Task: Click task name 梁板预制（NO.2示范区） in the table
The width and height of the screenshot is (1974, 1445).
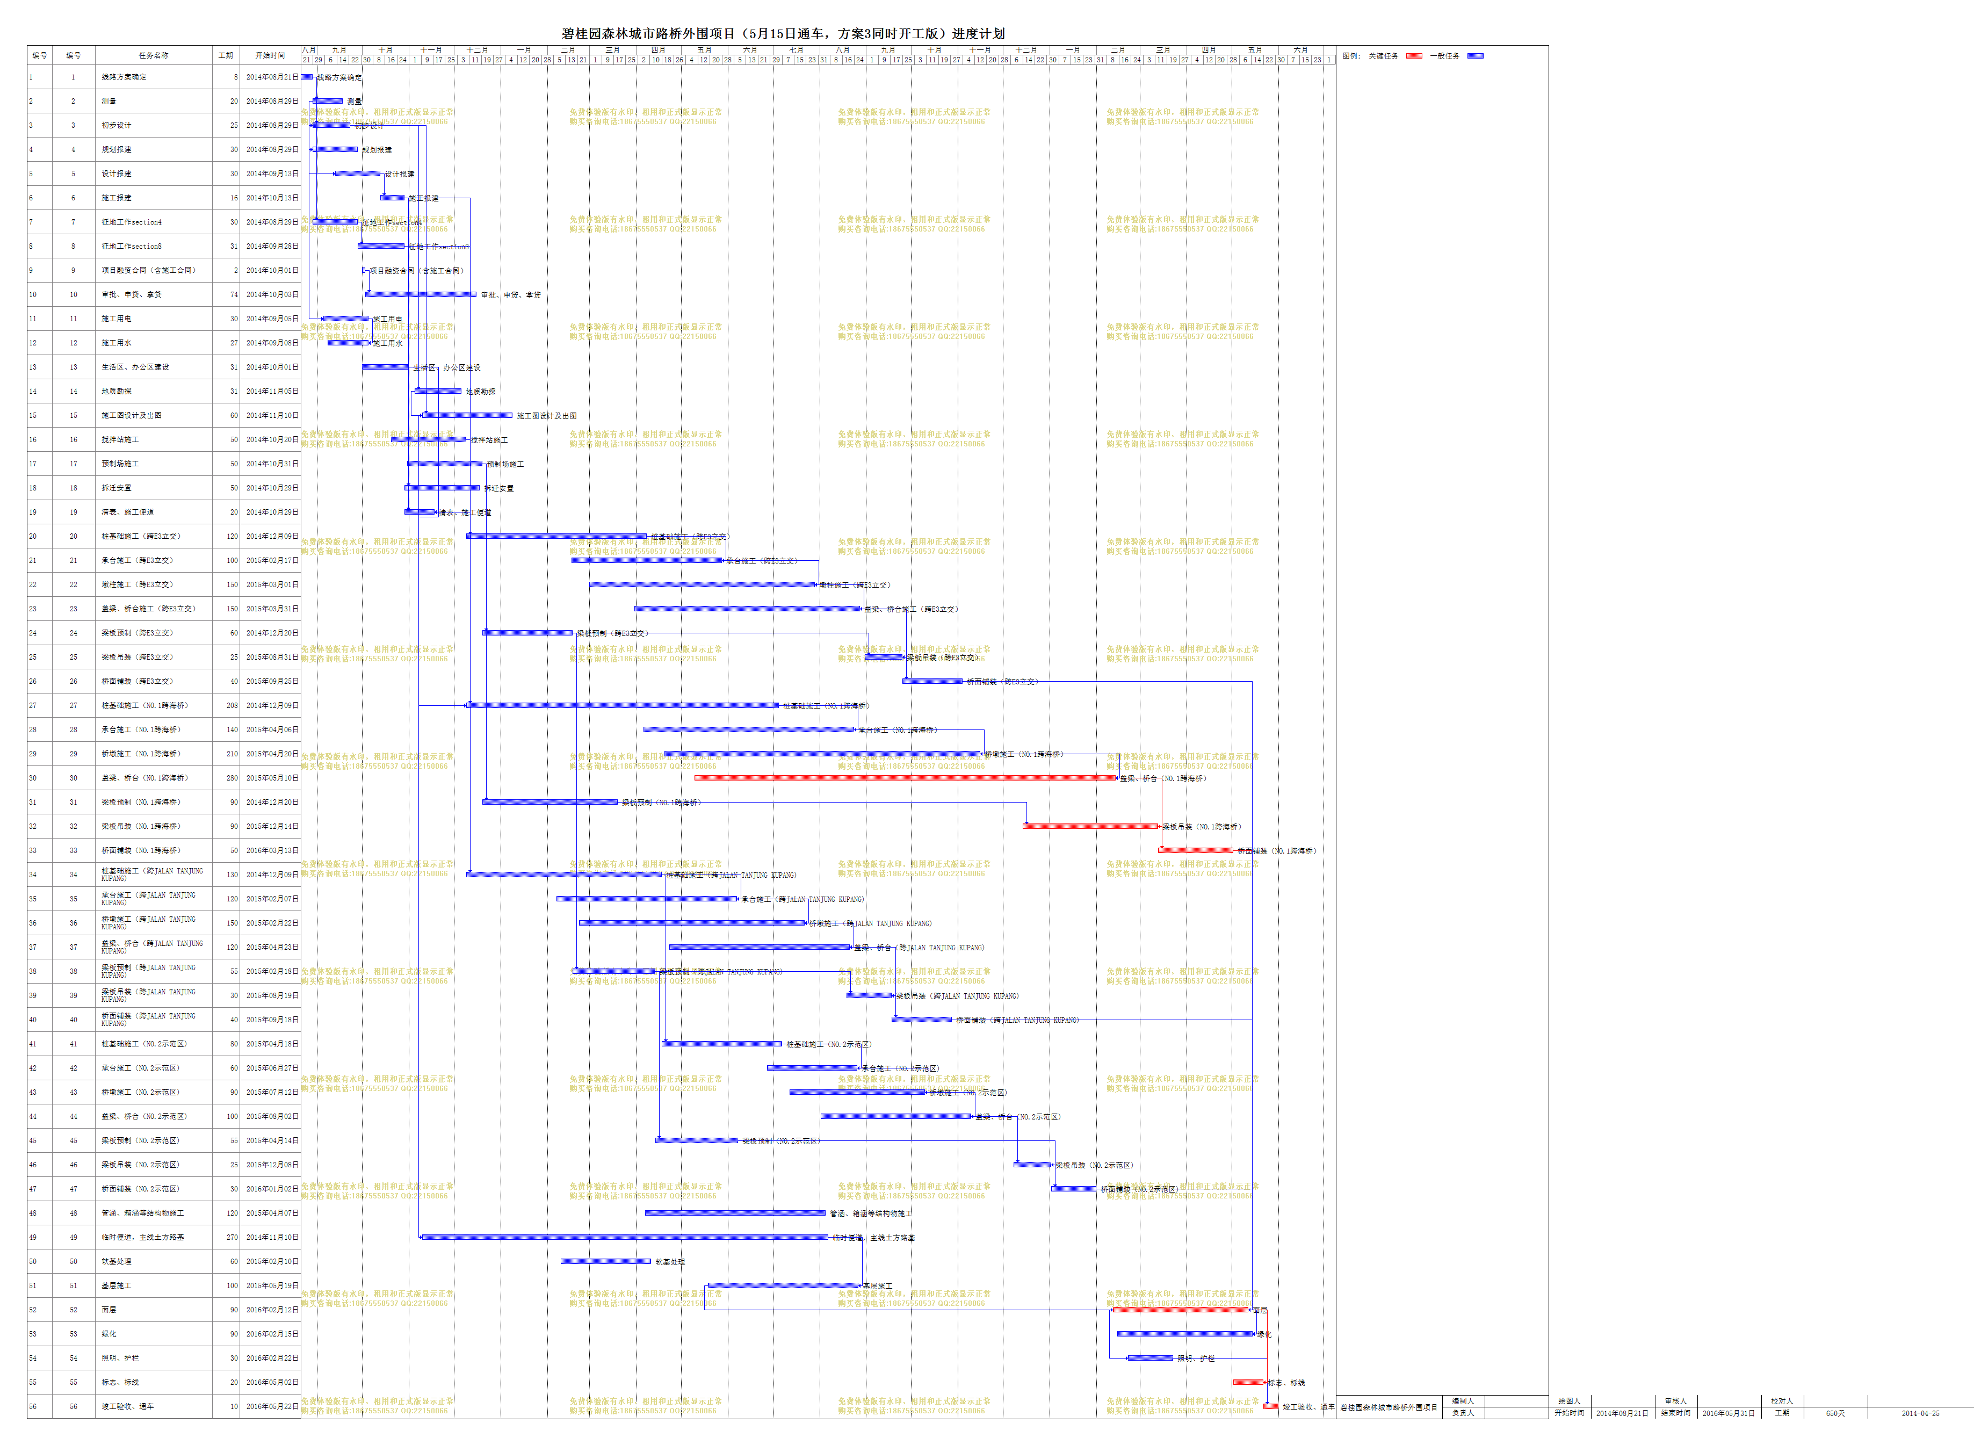Action: (141, 1140)
